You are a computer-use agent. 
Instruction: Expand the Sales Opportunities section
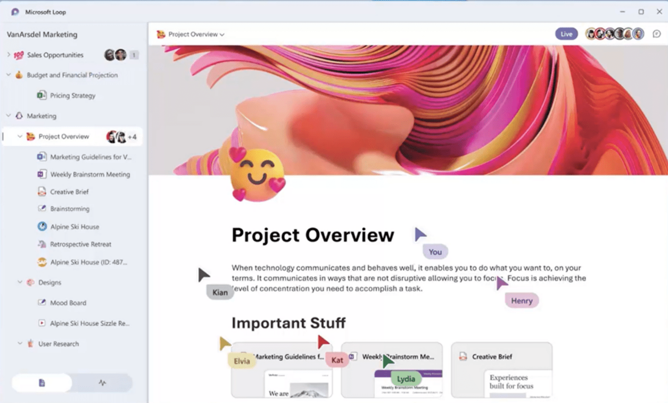pyautogui.click(x=8, y=55)
